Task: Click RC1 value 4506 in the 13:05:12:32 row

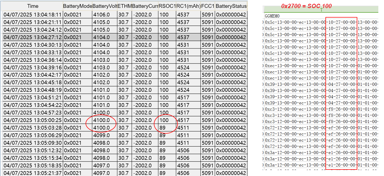Action: 188,150
